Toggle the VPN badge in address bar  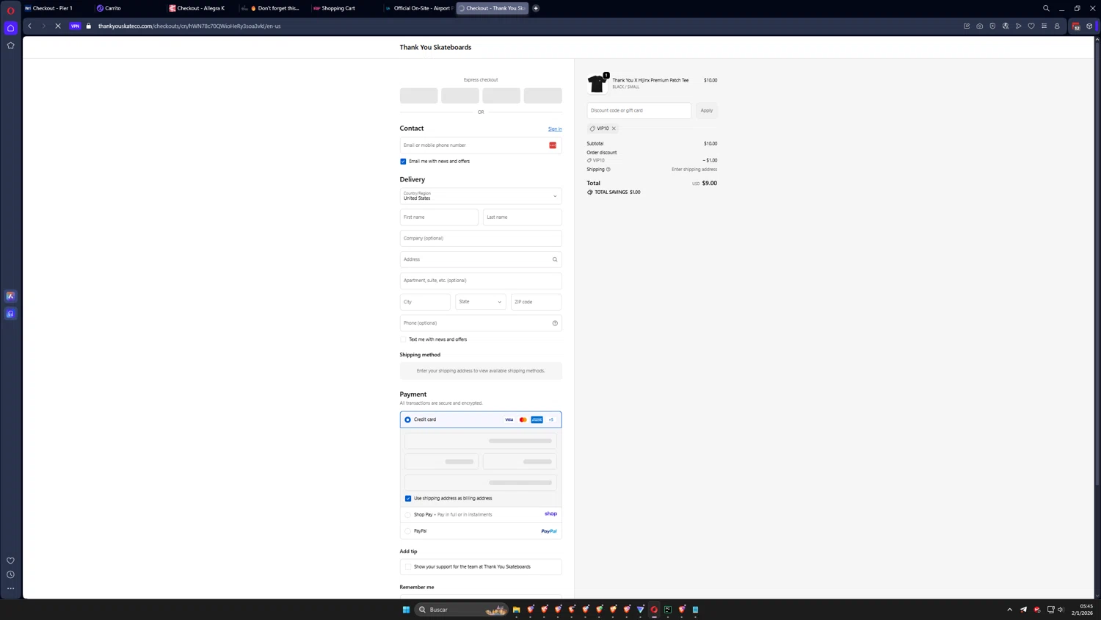click(75, 26)
